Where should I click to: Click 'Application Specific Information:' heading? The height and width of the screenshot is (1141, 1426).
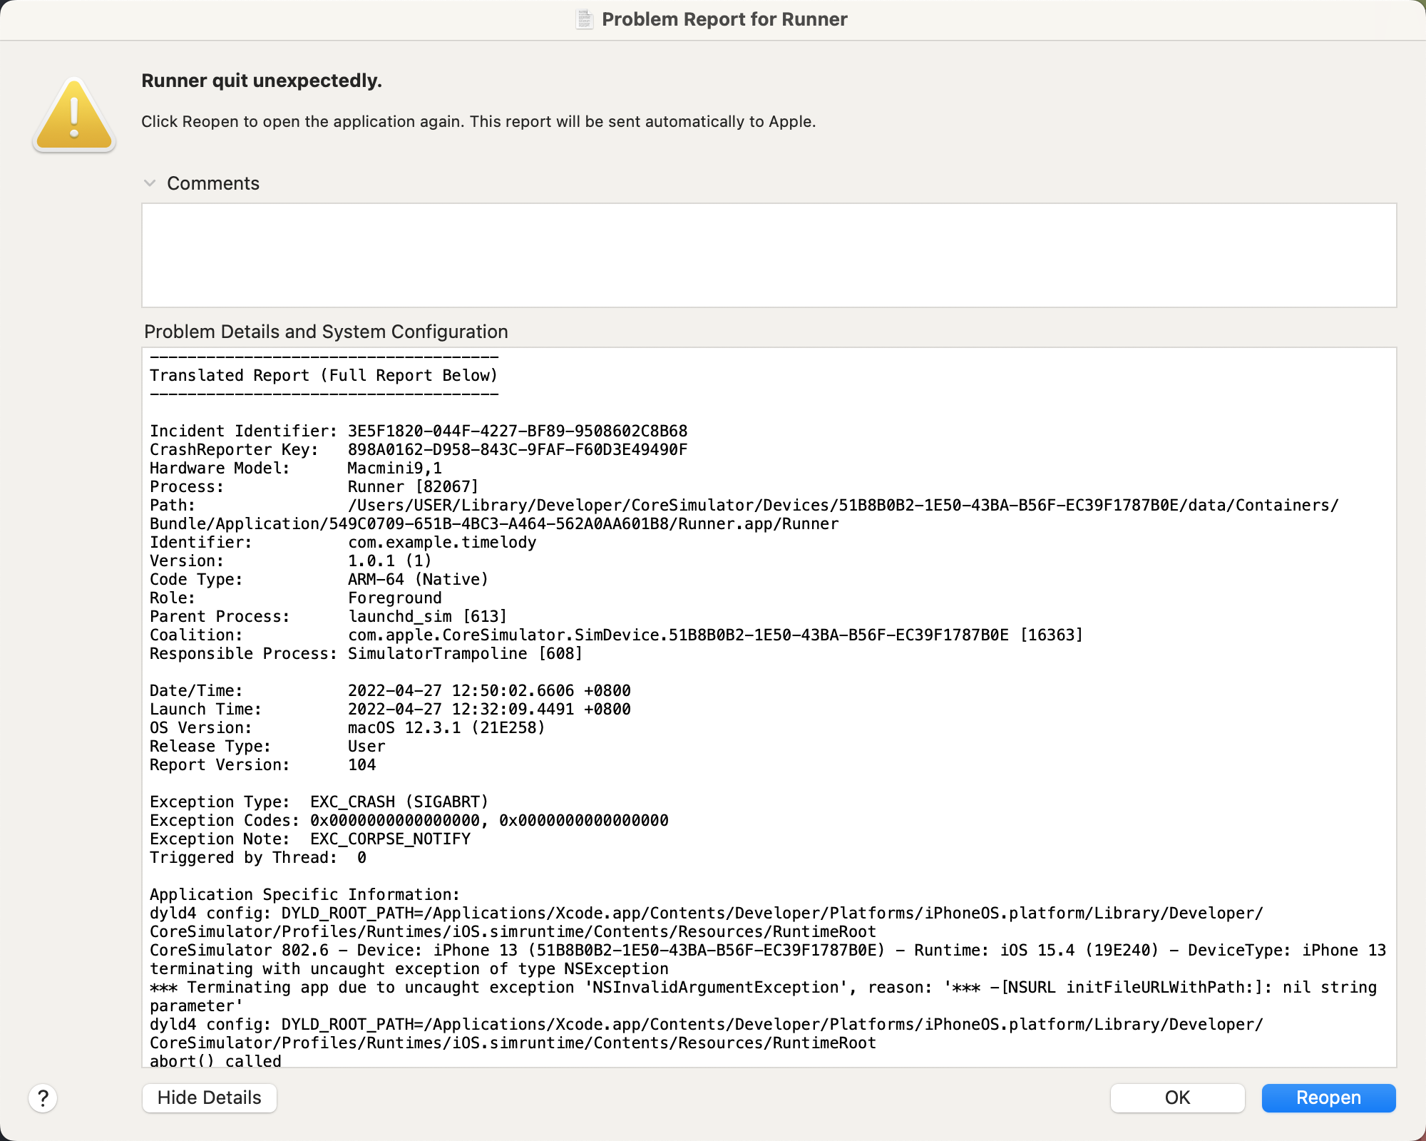[x=305, y=894]
